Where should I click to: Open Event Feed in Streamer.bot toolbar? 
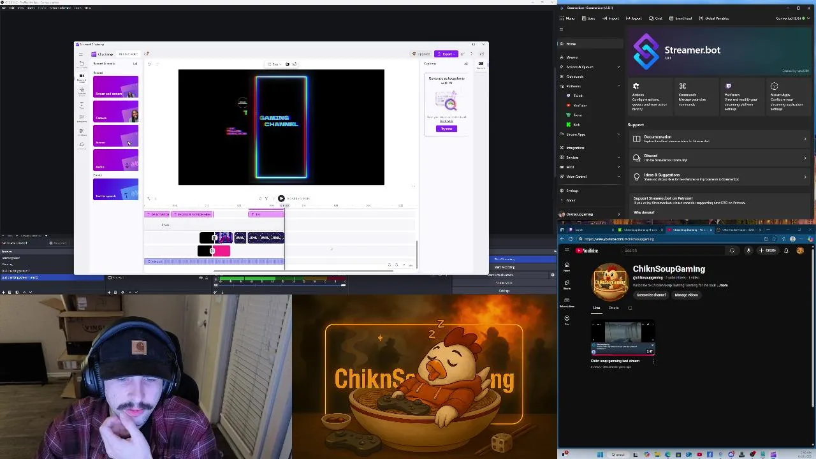pos(680,18)
